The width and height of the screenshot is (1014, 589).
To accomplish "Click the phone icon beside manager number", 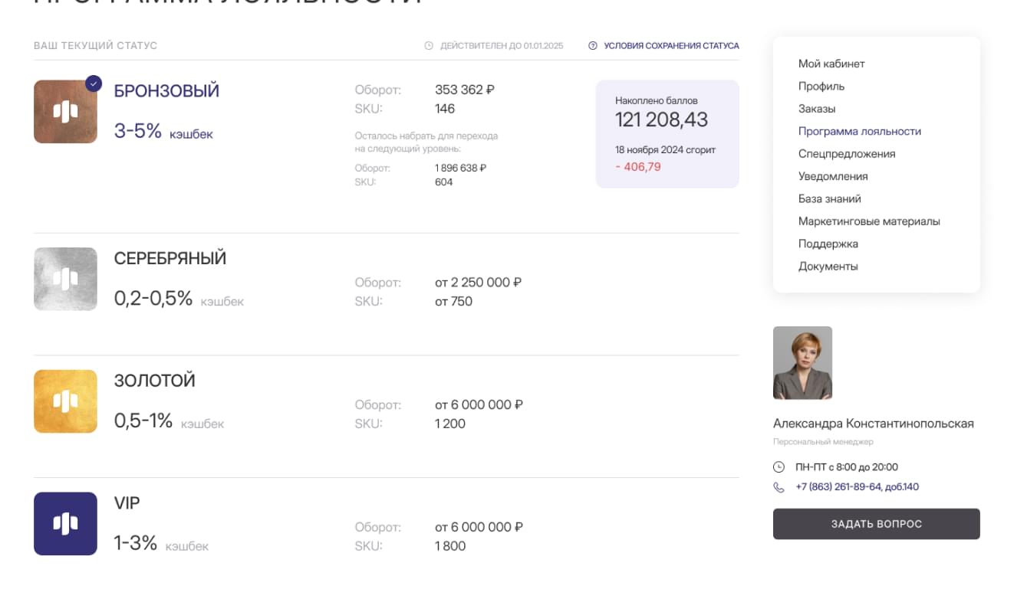I will (779, 487).
